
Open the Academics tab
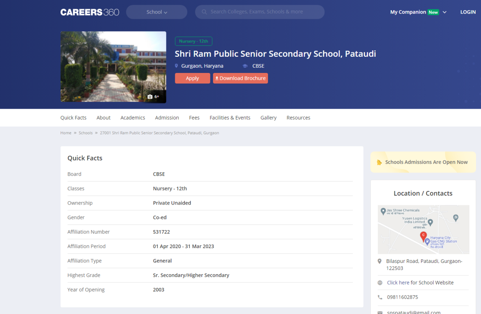point(133,118)
